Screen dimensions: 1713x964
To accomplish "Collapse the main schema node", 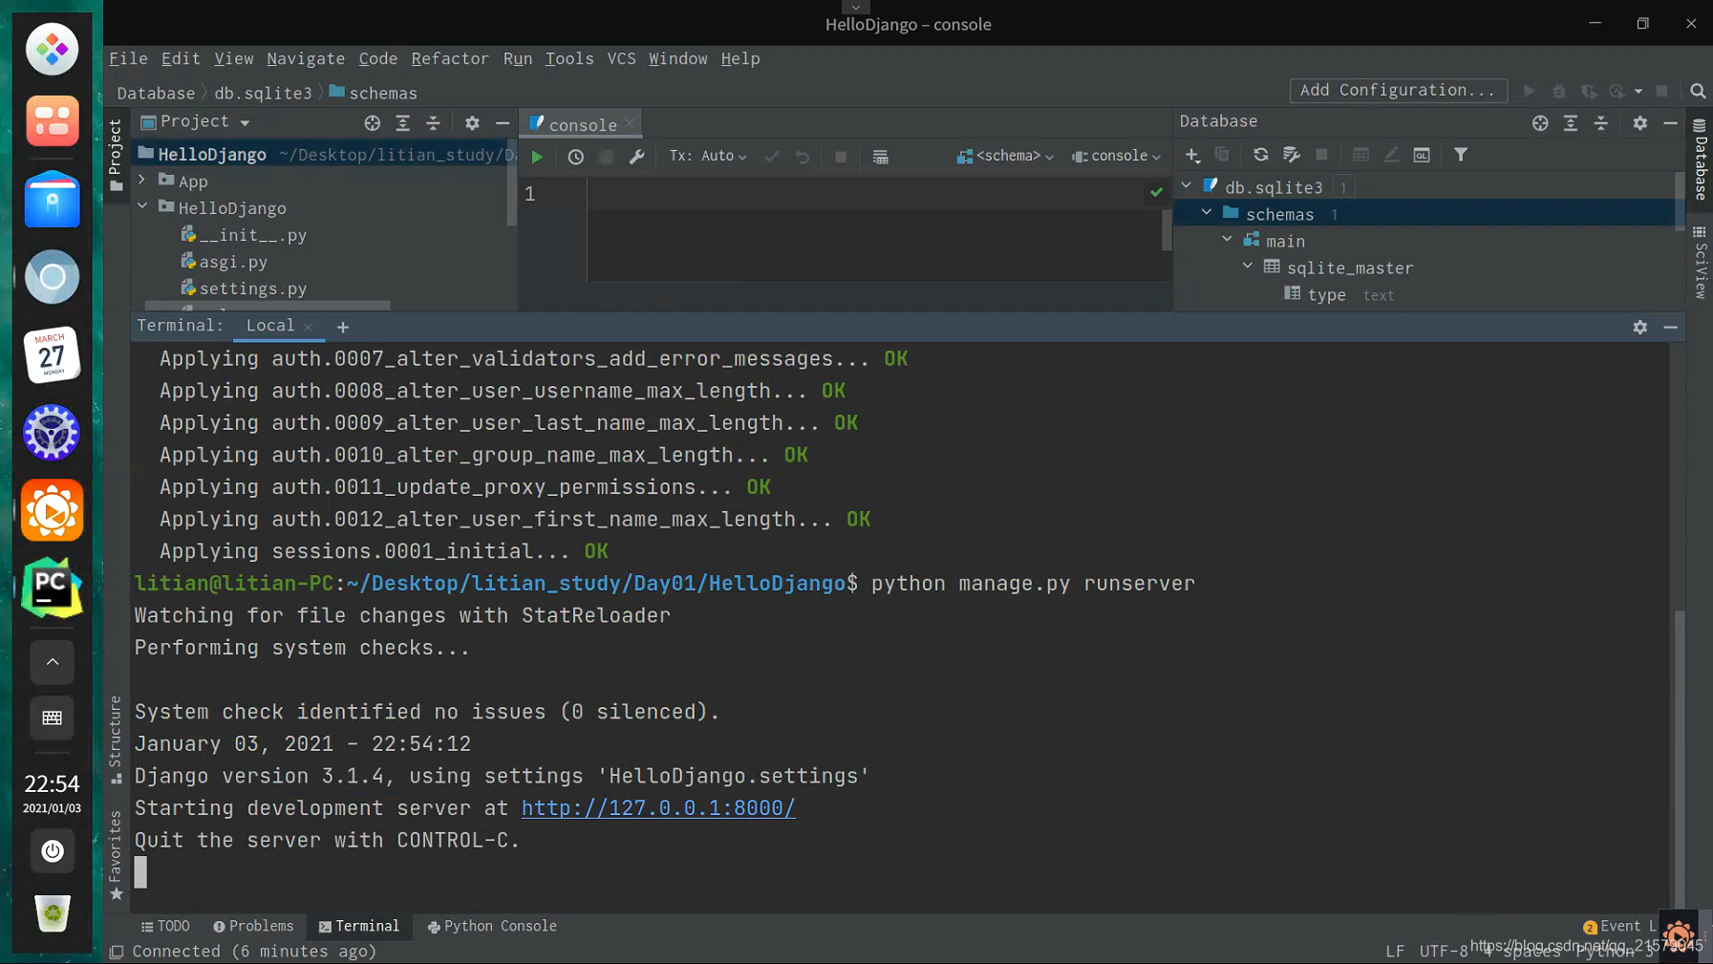I will [1228, 240].
